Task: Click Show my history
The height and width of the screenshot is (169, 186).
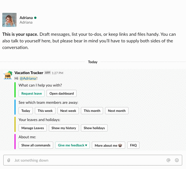Action: [x=64, y=128]
